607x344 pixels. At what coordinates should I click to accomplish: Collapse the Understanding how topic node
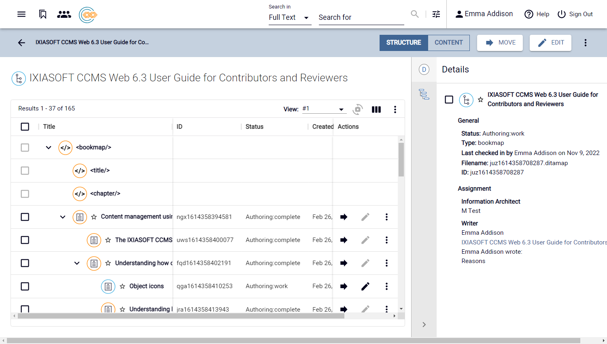pos(77,263)
